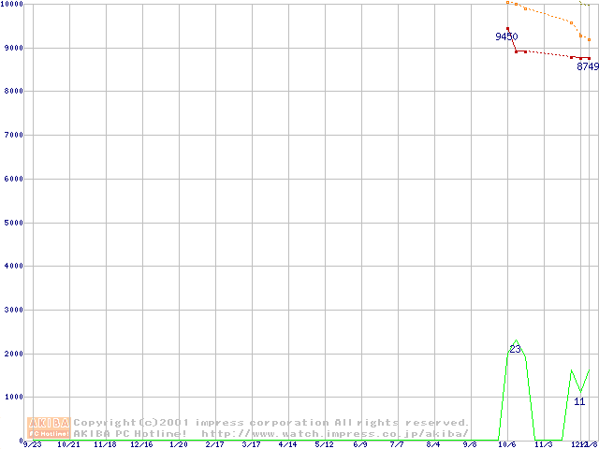The height and width of the screenshot is (449, 599).
Task: Select the 10/6 date on x-axis
Action: tap(506, 445)
